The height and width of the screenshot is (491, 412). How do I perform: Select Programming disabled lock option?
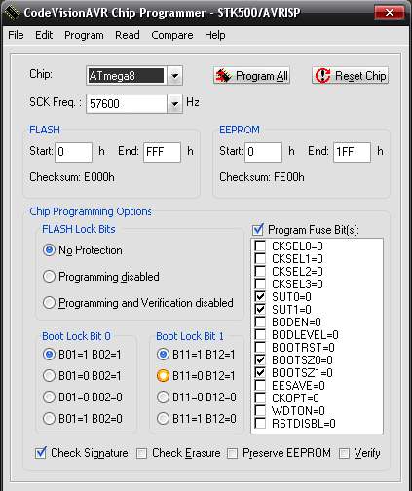[x=49, y=277]
